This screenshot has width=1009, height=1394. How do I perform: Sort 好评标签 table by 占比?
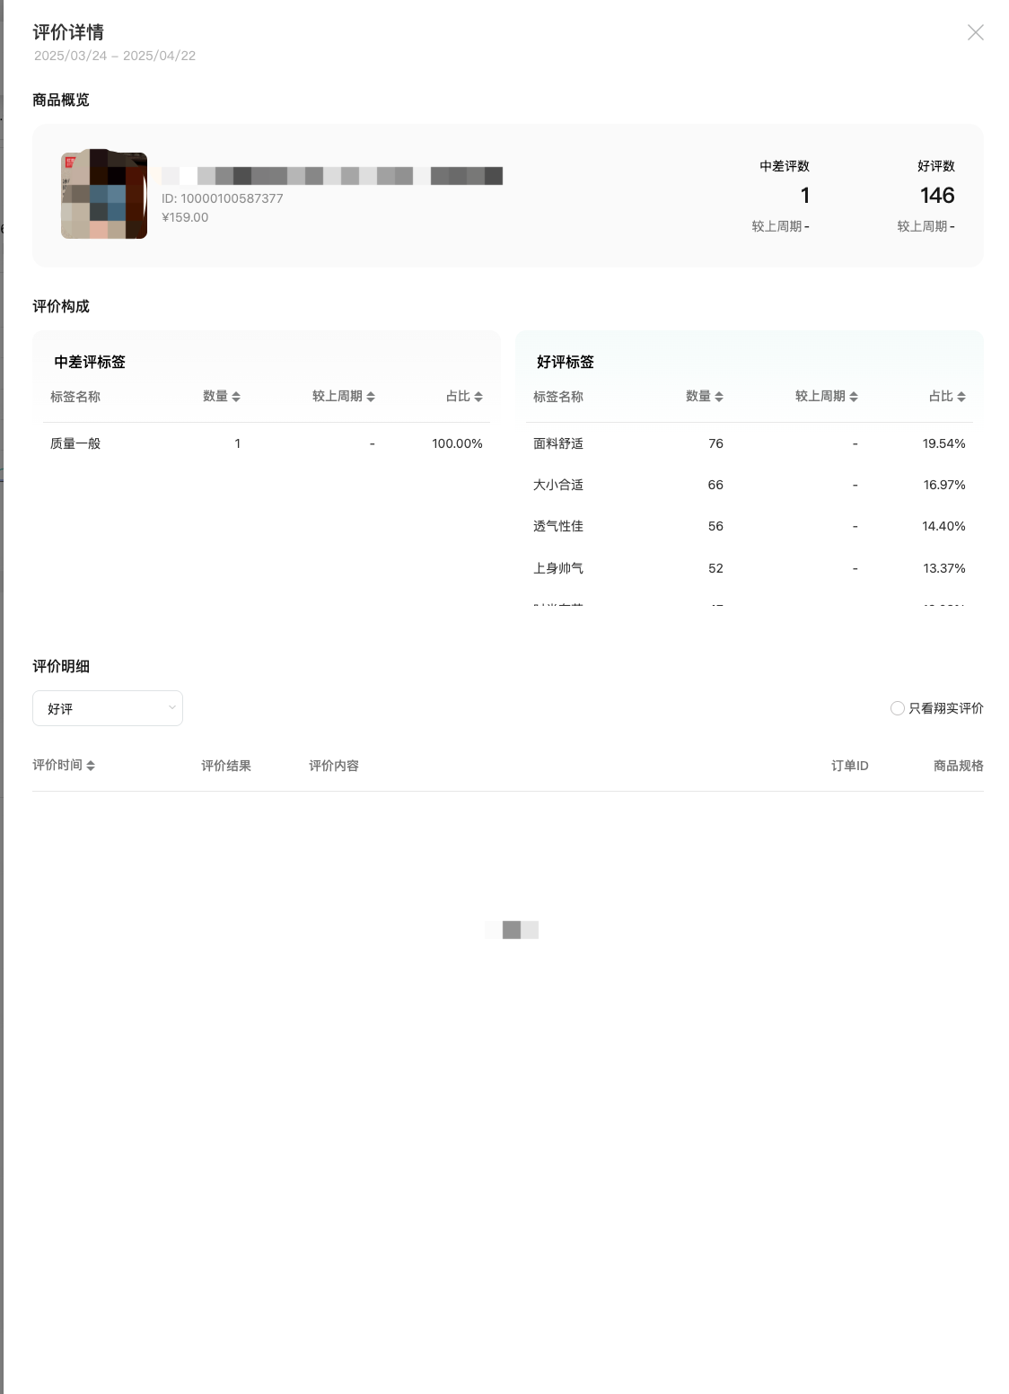[x=947, y=397]
